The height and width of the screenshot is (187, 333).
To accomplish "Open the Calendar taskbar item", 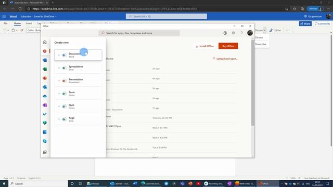I will point(120,183).
